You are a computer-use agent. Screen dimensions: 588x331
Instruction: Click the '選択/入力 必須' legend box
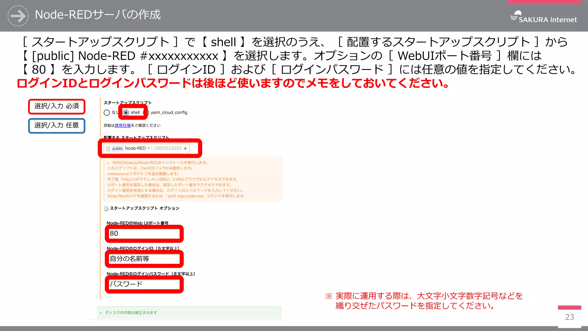pyautogui.click(x=57, y=106)
